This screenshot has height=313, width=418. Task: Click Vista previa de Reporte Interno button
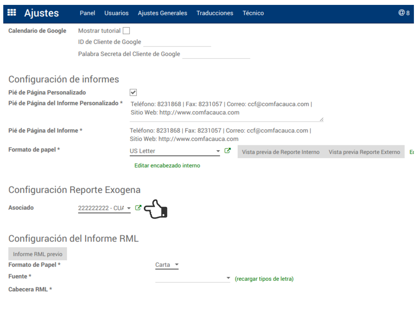tap(281, 152)
